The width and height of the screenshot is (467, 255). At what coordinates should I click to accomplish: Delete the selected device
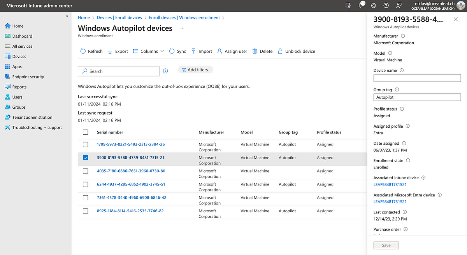tap(262, 51)
